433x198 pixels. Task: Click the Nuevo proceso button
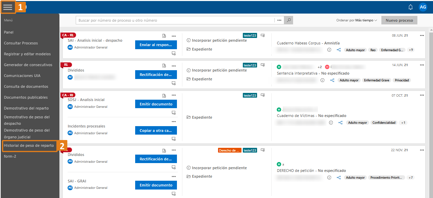(399, 20)
